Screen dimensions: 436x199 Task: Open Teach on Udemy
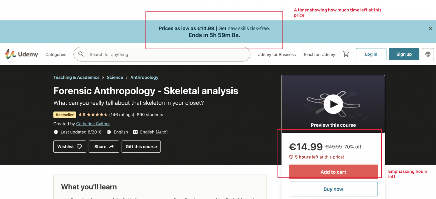(x=319, y=55)
